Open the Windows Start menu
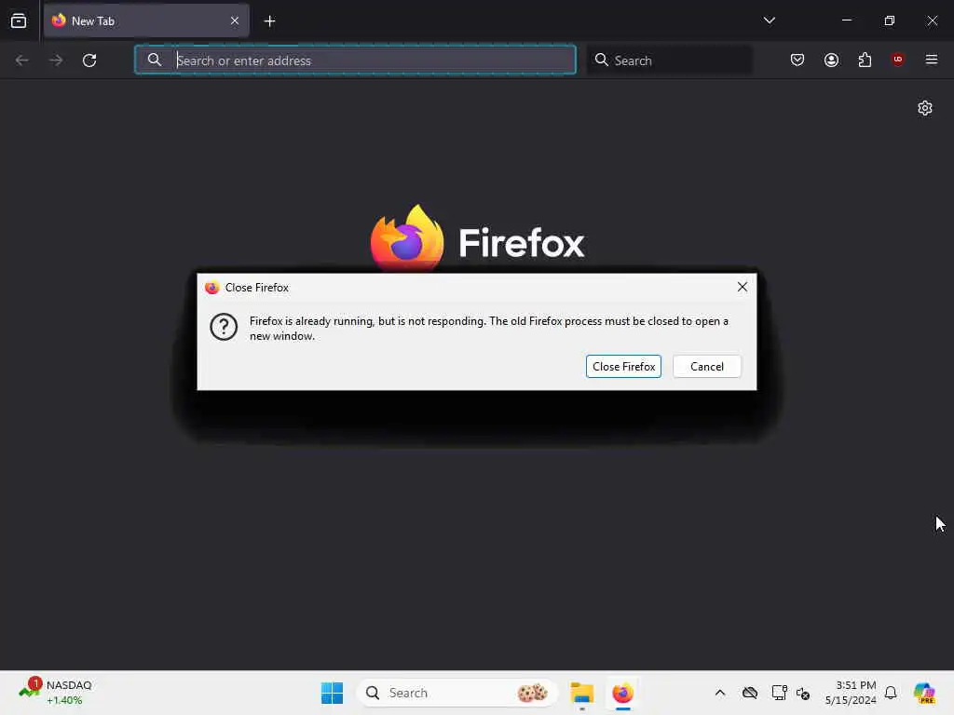The width and height of the screenshot is (954, 715). click(x=332, y=693)
